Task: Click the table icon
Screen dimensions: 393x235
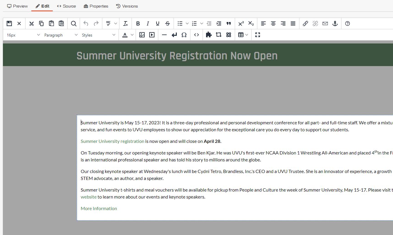Action: pos(241,35)
